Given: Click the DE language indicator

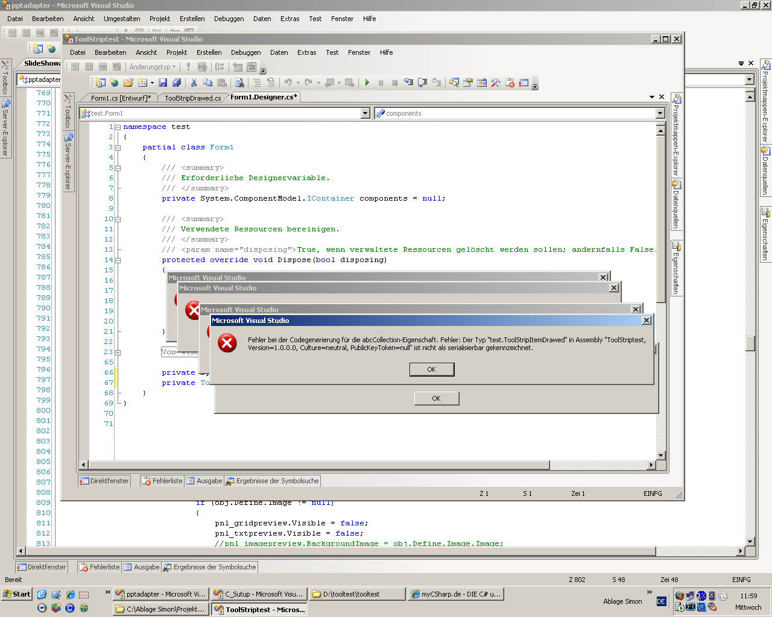Looking at the screenshot, I should [x=661, y=601].
